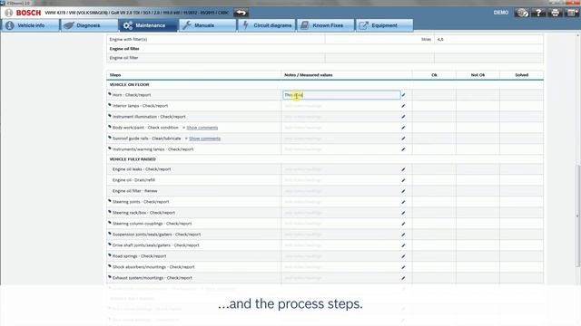Click the vertical scrollbar thumb
The height and width of the screenshot is (326, 581).
(577, 216)
